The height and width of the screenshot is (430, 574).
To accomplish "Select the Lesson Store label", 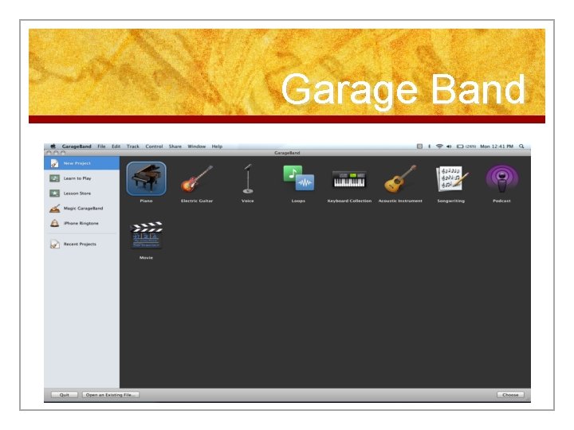I will point(77,193).
